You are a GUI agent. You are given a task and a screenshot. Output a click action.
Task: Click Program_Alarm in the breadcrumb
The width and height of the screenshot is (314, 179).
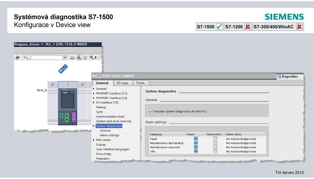(27, 44)
